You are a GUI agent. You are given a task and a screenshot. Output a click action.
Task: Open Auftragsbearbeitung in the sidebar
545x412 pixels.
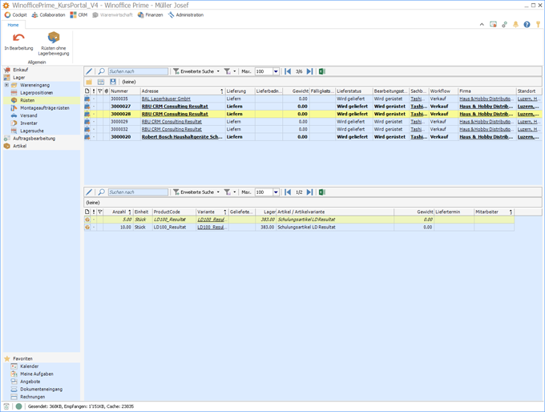pyautogui.click(x=34, y=139)
